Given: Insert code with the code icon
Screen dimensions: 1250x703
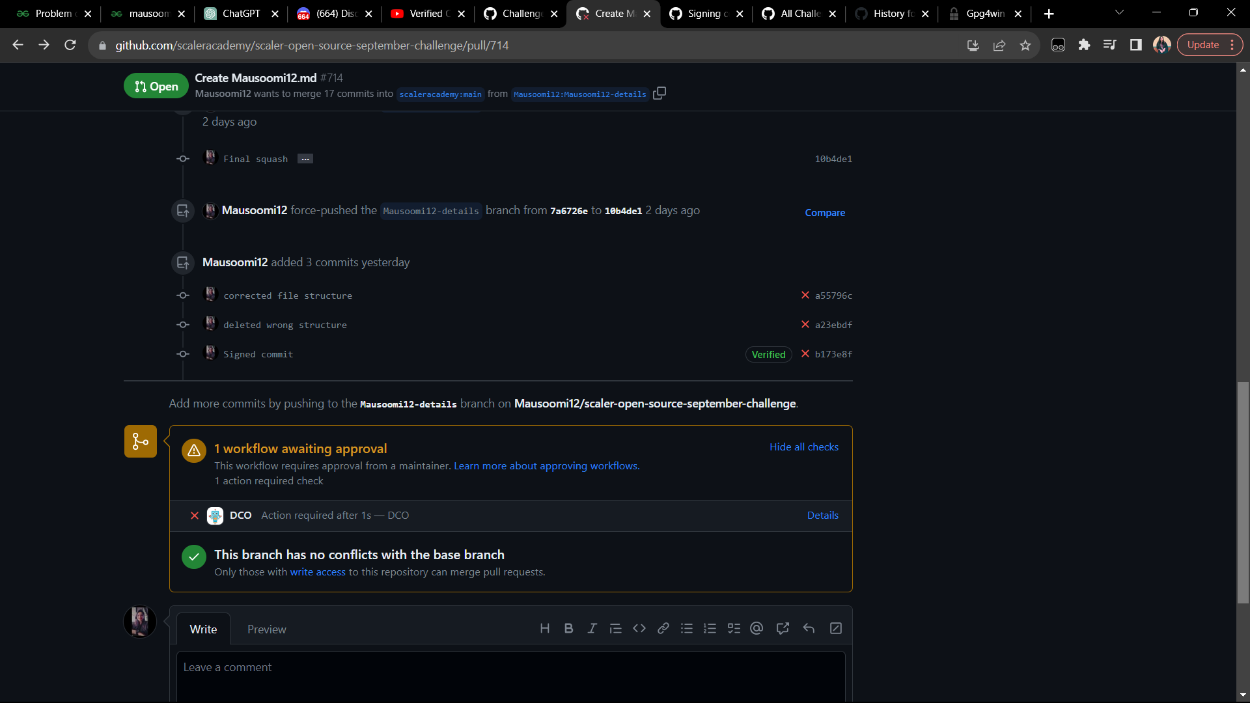Looking at the screenshot, I should tap(639, 628).
